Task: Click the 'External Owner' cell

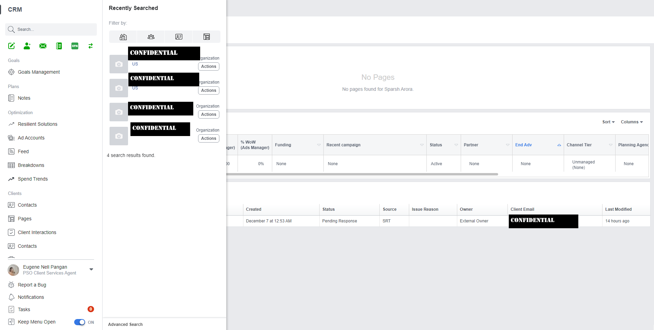Action: click(x=474, y=221)
